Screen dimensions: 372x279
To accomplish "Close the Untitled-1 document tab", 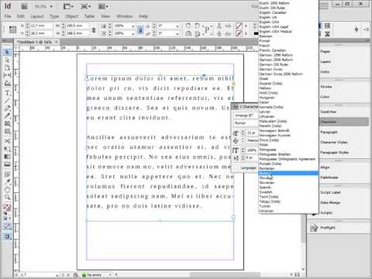I will point(57,42).
